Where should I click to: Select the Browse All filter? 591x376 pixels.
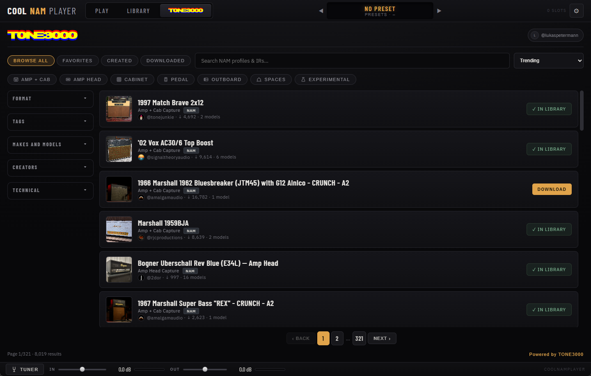pyautogui.click(x=31, y=61)
